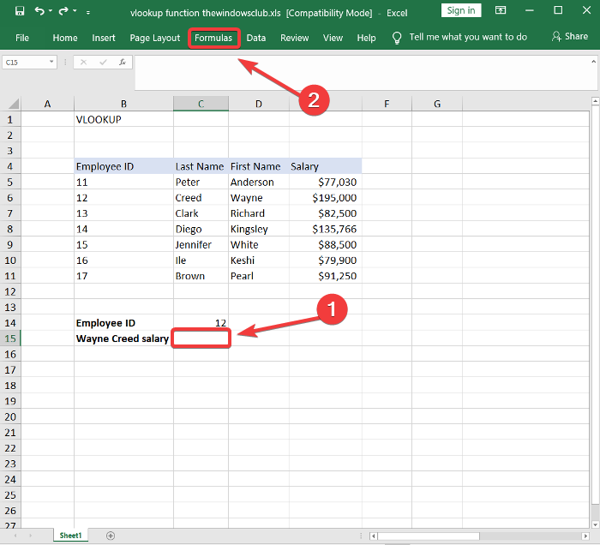This screenshot has width=600, height=545.
Task: Click the Share button
Action: coord(570,37)
